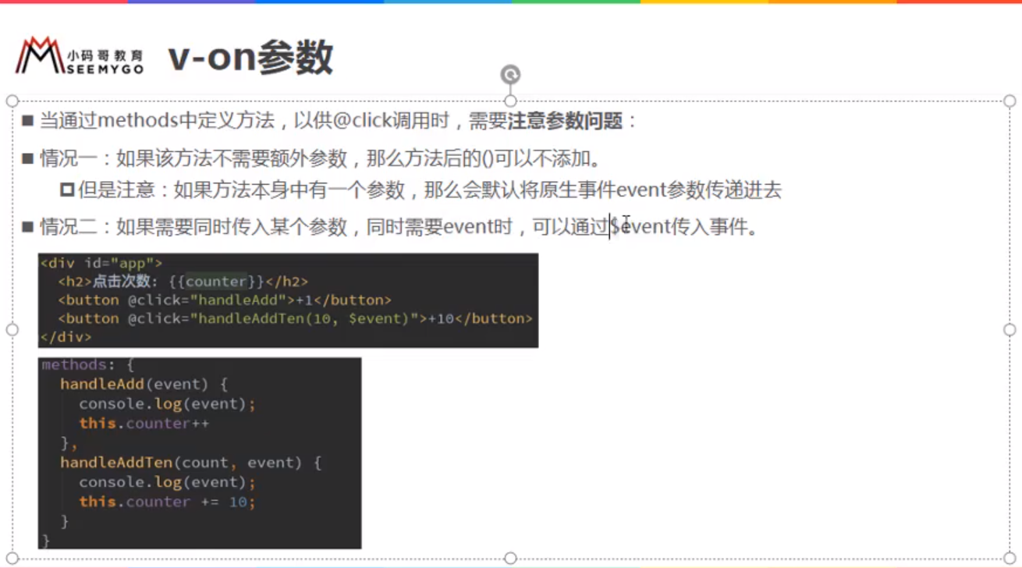Click the bottom-center sizing handle of text box
The width and height of the screenshot is (1022, 568).
510,558
